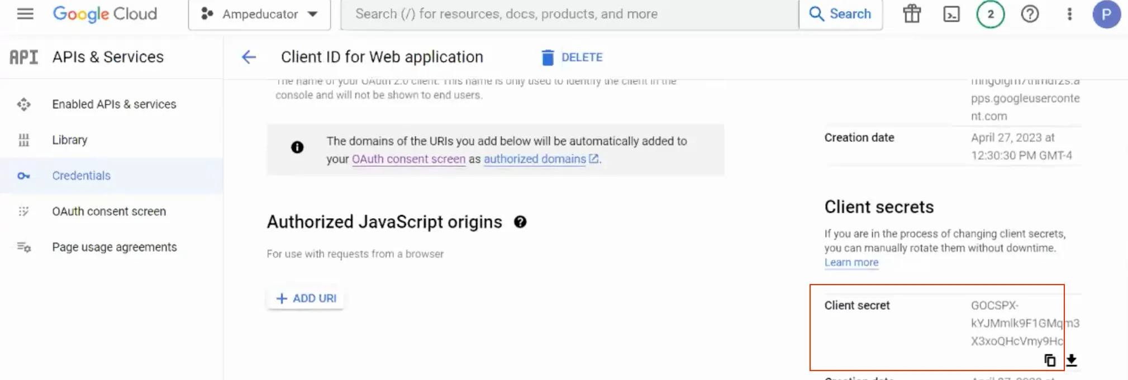Go to the Google Cloud home logo

[105, 14]
